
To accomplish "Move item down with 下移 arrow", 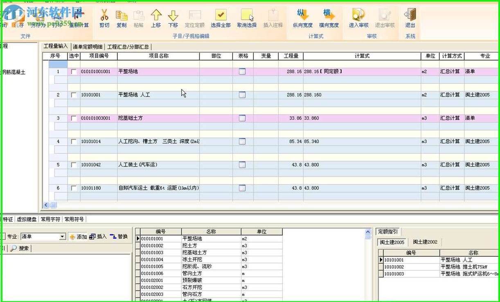I will coord(173,16).
